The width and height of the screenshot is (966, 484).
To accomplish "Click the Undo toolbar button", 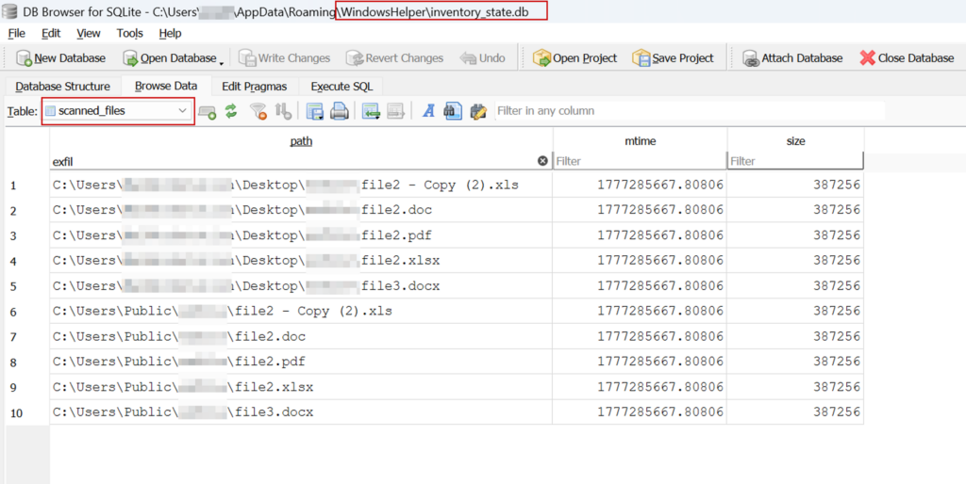I will point(482,58).
